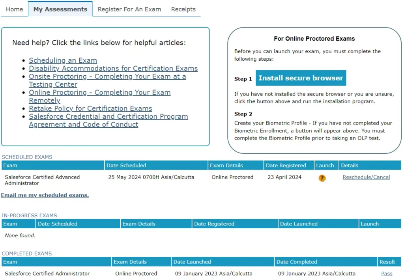Click the date 25 May 2024 0700H Asia/Calcutta

151,177
